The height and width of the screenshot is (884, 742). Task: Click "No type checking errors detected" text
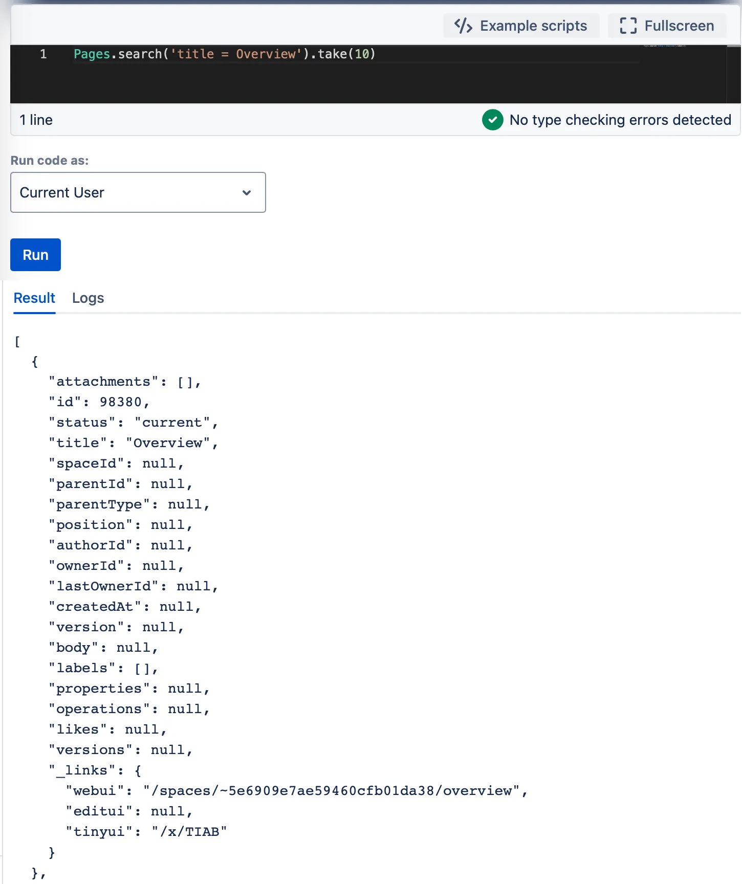(x=620, y=120)
